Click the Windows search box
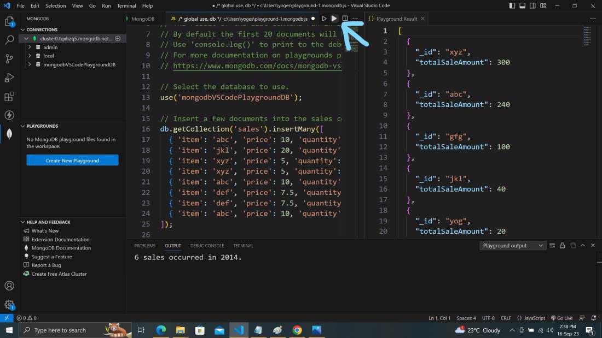This screenshot has width=602, height=338. [x=75, y=330]
